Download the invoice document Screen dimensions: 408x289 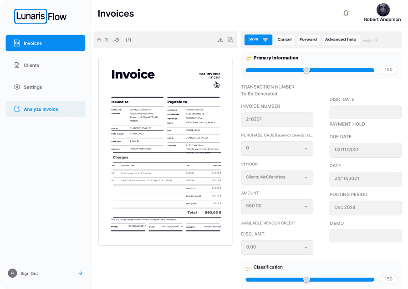(x=220, y=40)
